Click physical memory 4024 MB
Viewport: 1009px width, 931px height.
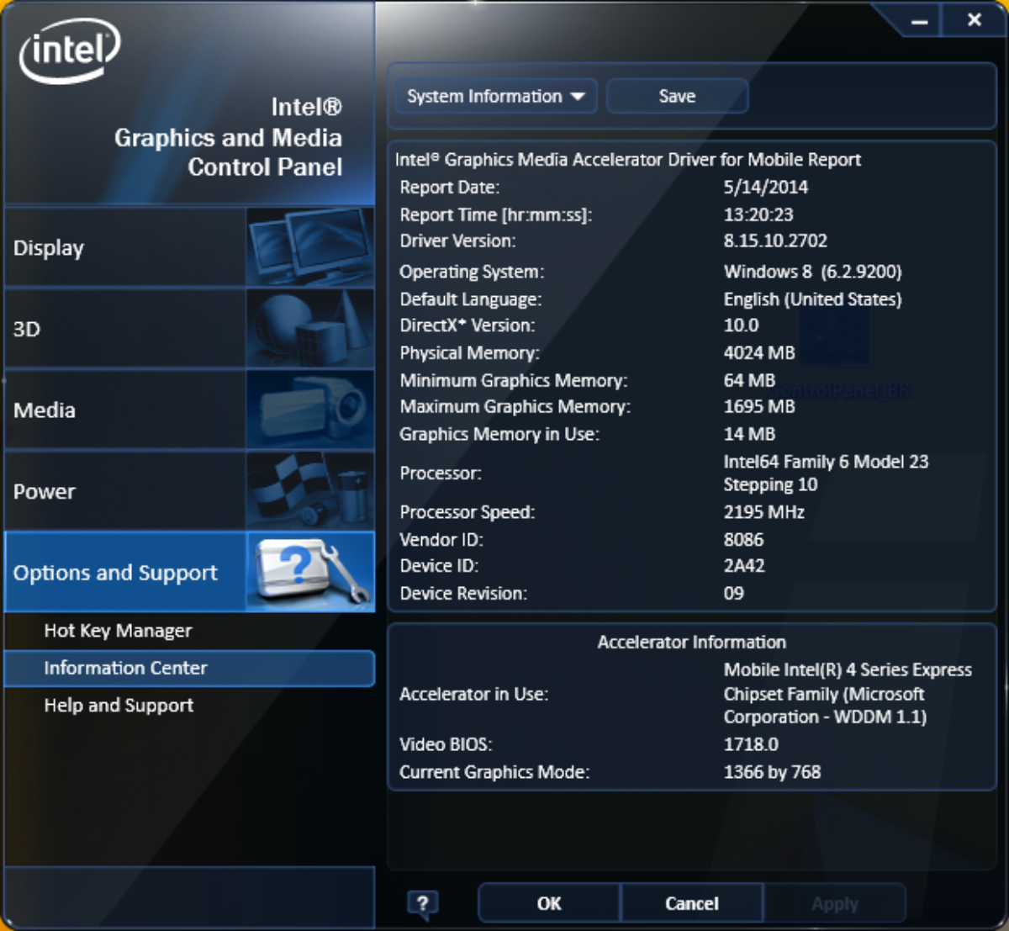pos(759,353)
